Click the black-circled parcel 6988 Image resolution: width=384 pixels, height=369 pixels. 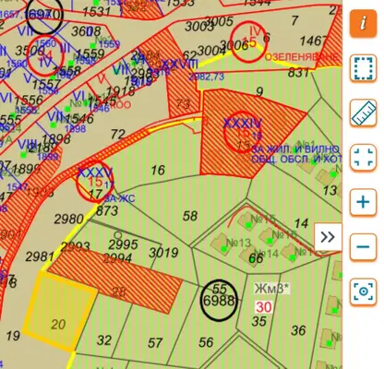(x=219, y=301)
